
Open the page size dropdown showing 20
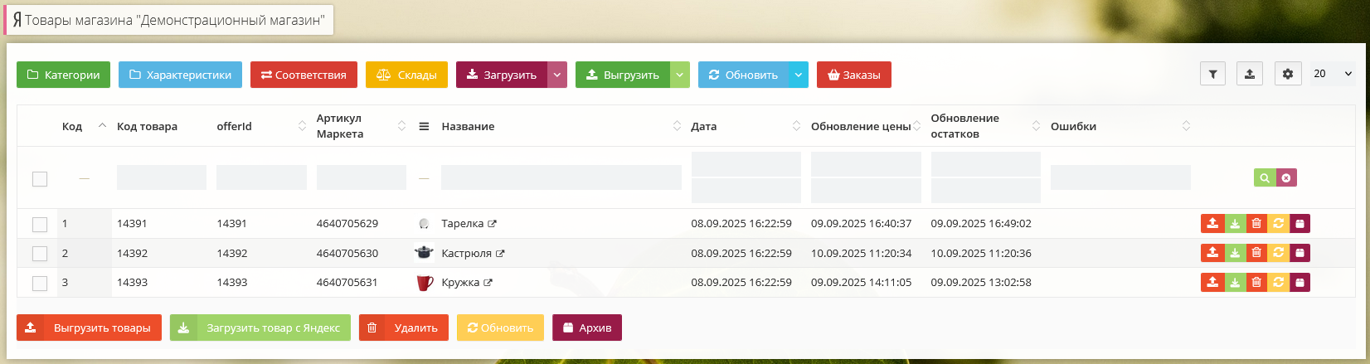(1333, 74)
